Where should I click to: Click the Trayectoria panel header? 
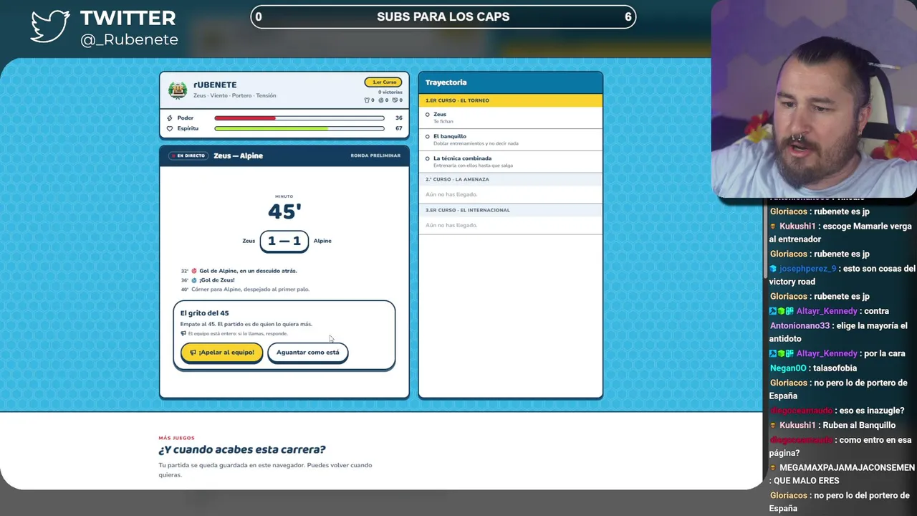coord(510,82)
